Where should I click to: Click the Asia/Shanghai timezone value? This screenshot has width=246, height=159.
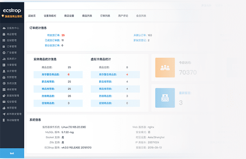pos(156,137)
